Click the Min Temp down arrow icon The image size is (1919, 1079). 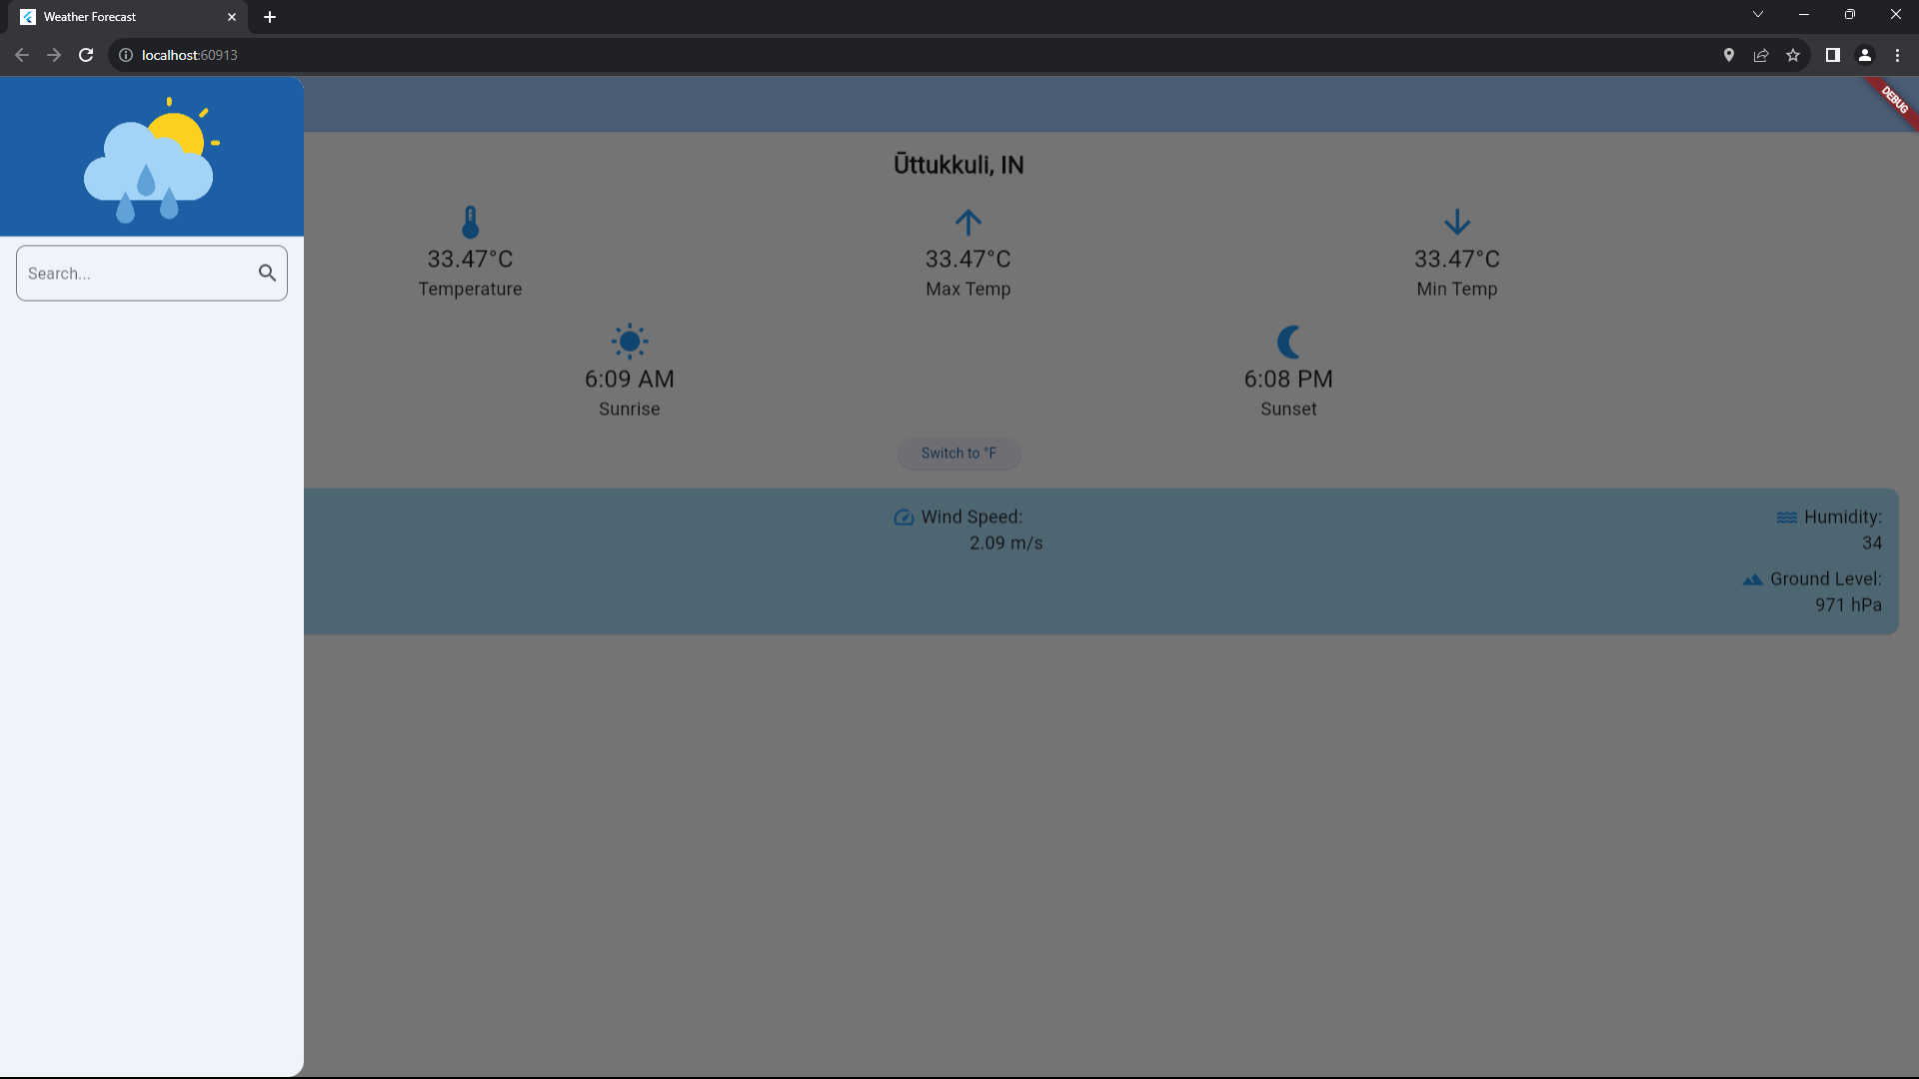point(1456,222)
